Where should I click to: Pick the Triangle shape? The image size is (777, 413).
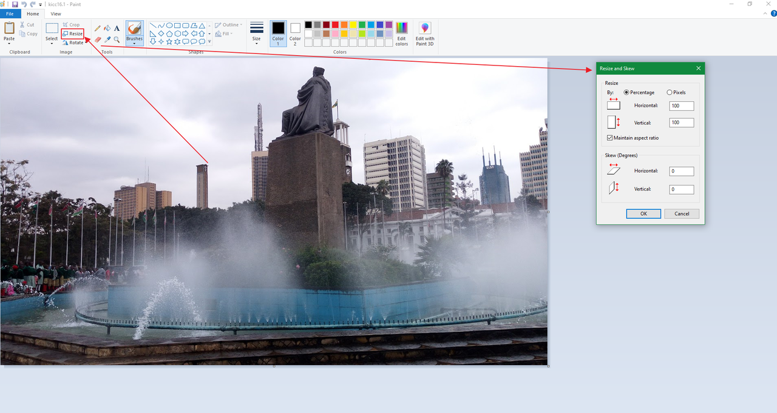pyautogui.click(x=202, y=25)
